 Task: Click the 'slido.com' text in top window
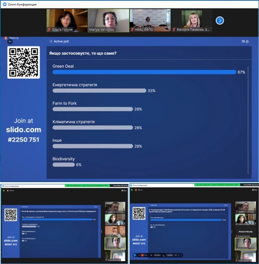click(x=23, y=130)
